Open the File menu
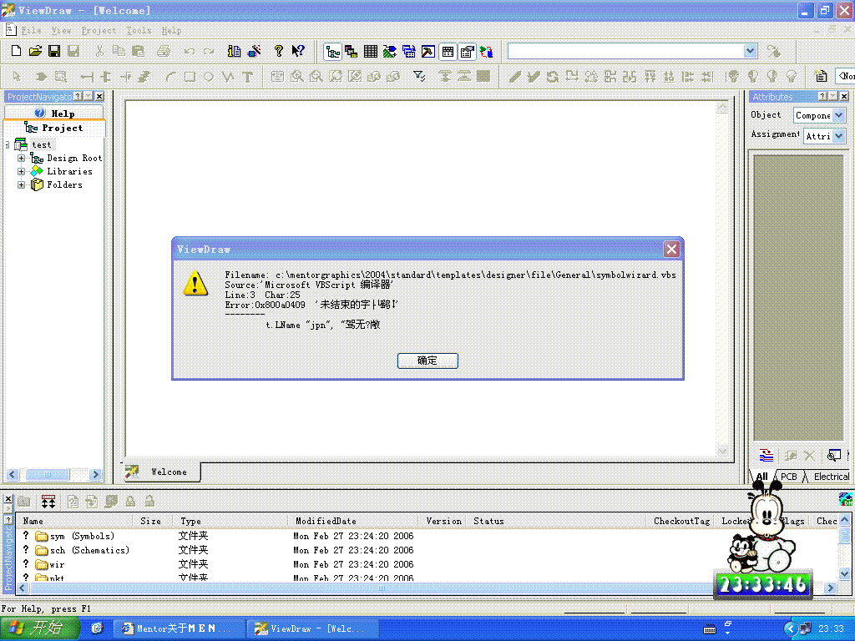 coord(31,31)
